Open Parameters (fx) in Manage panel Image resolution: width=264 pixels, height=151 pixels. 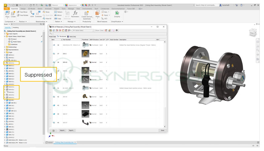pos(75,14)
